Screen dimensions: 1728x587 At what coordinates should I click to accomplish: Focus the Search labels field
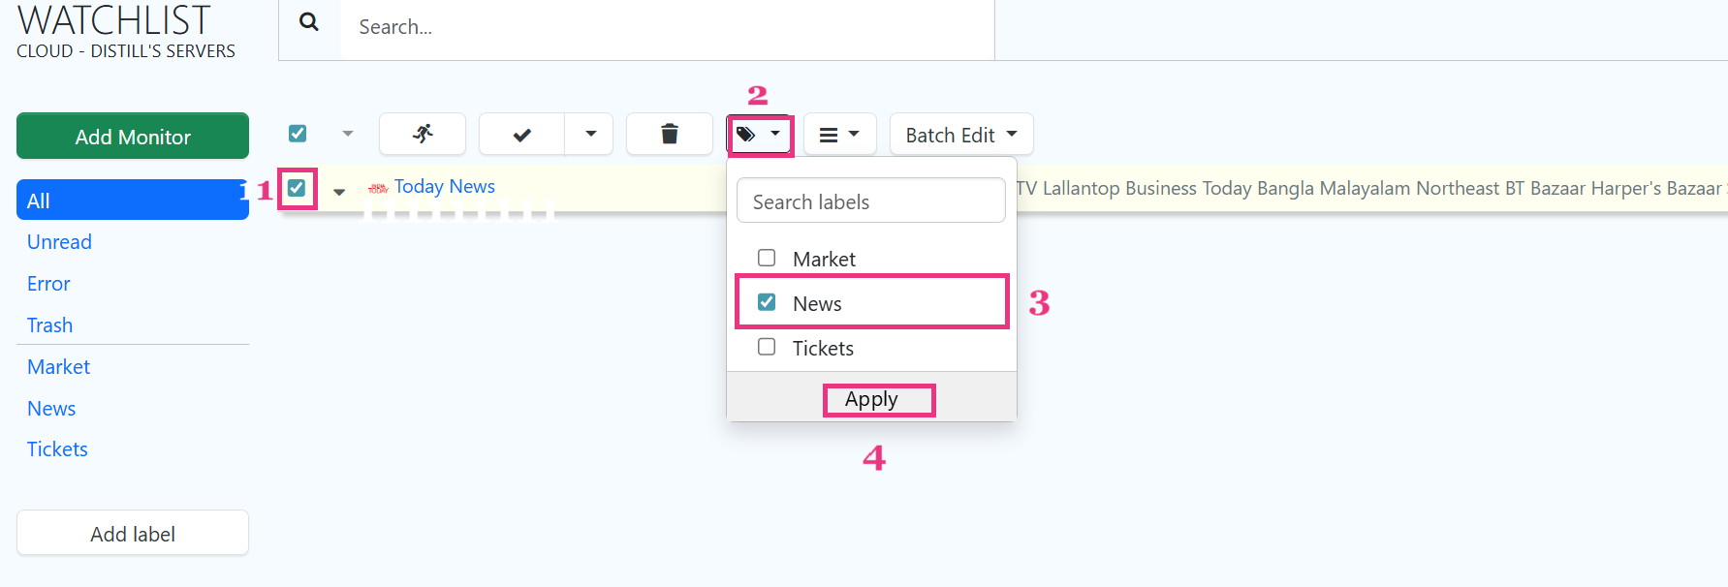coord(870,201)
